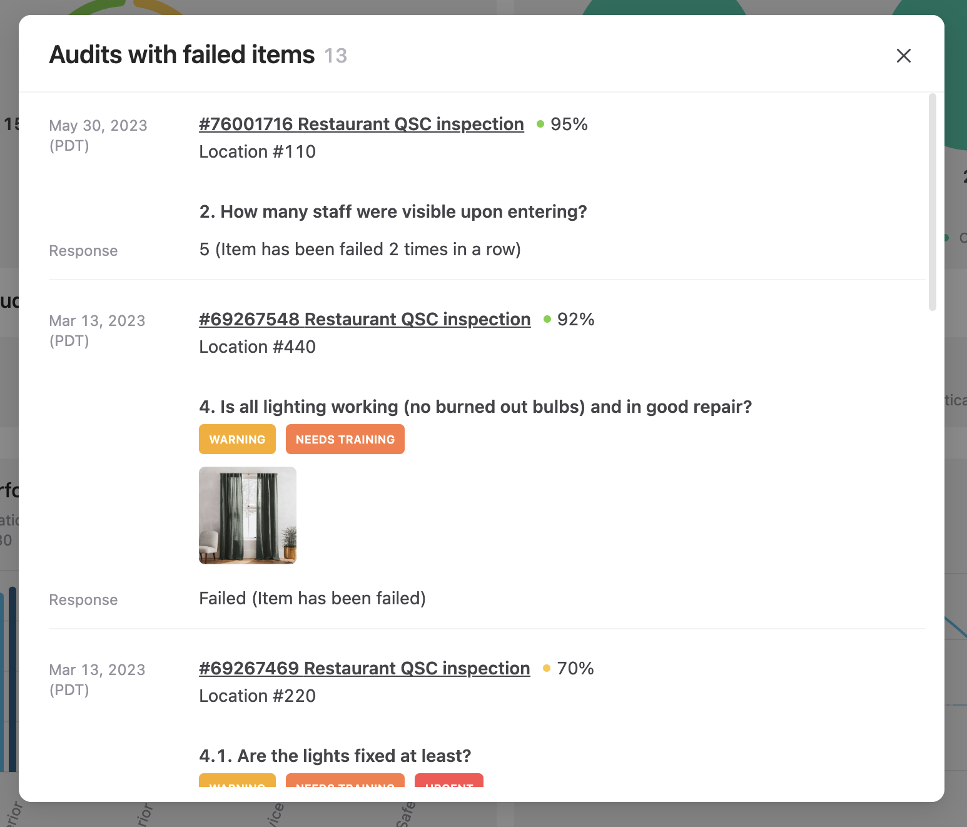Click the "Are the lights fixed at least?" question
This screenshot has width=967, height=827.
pos(335,756)
